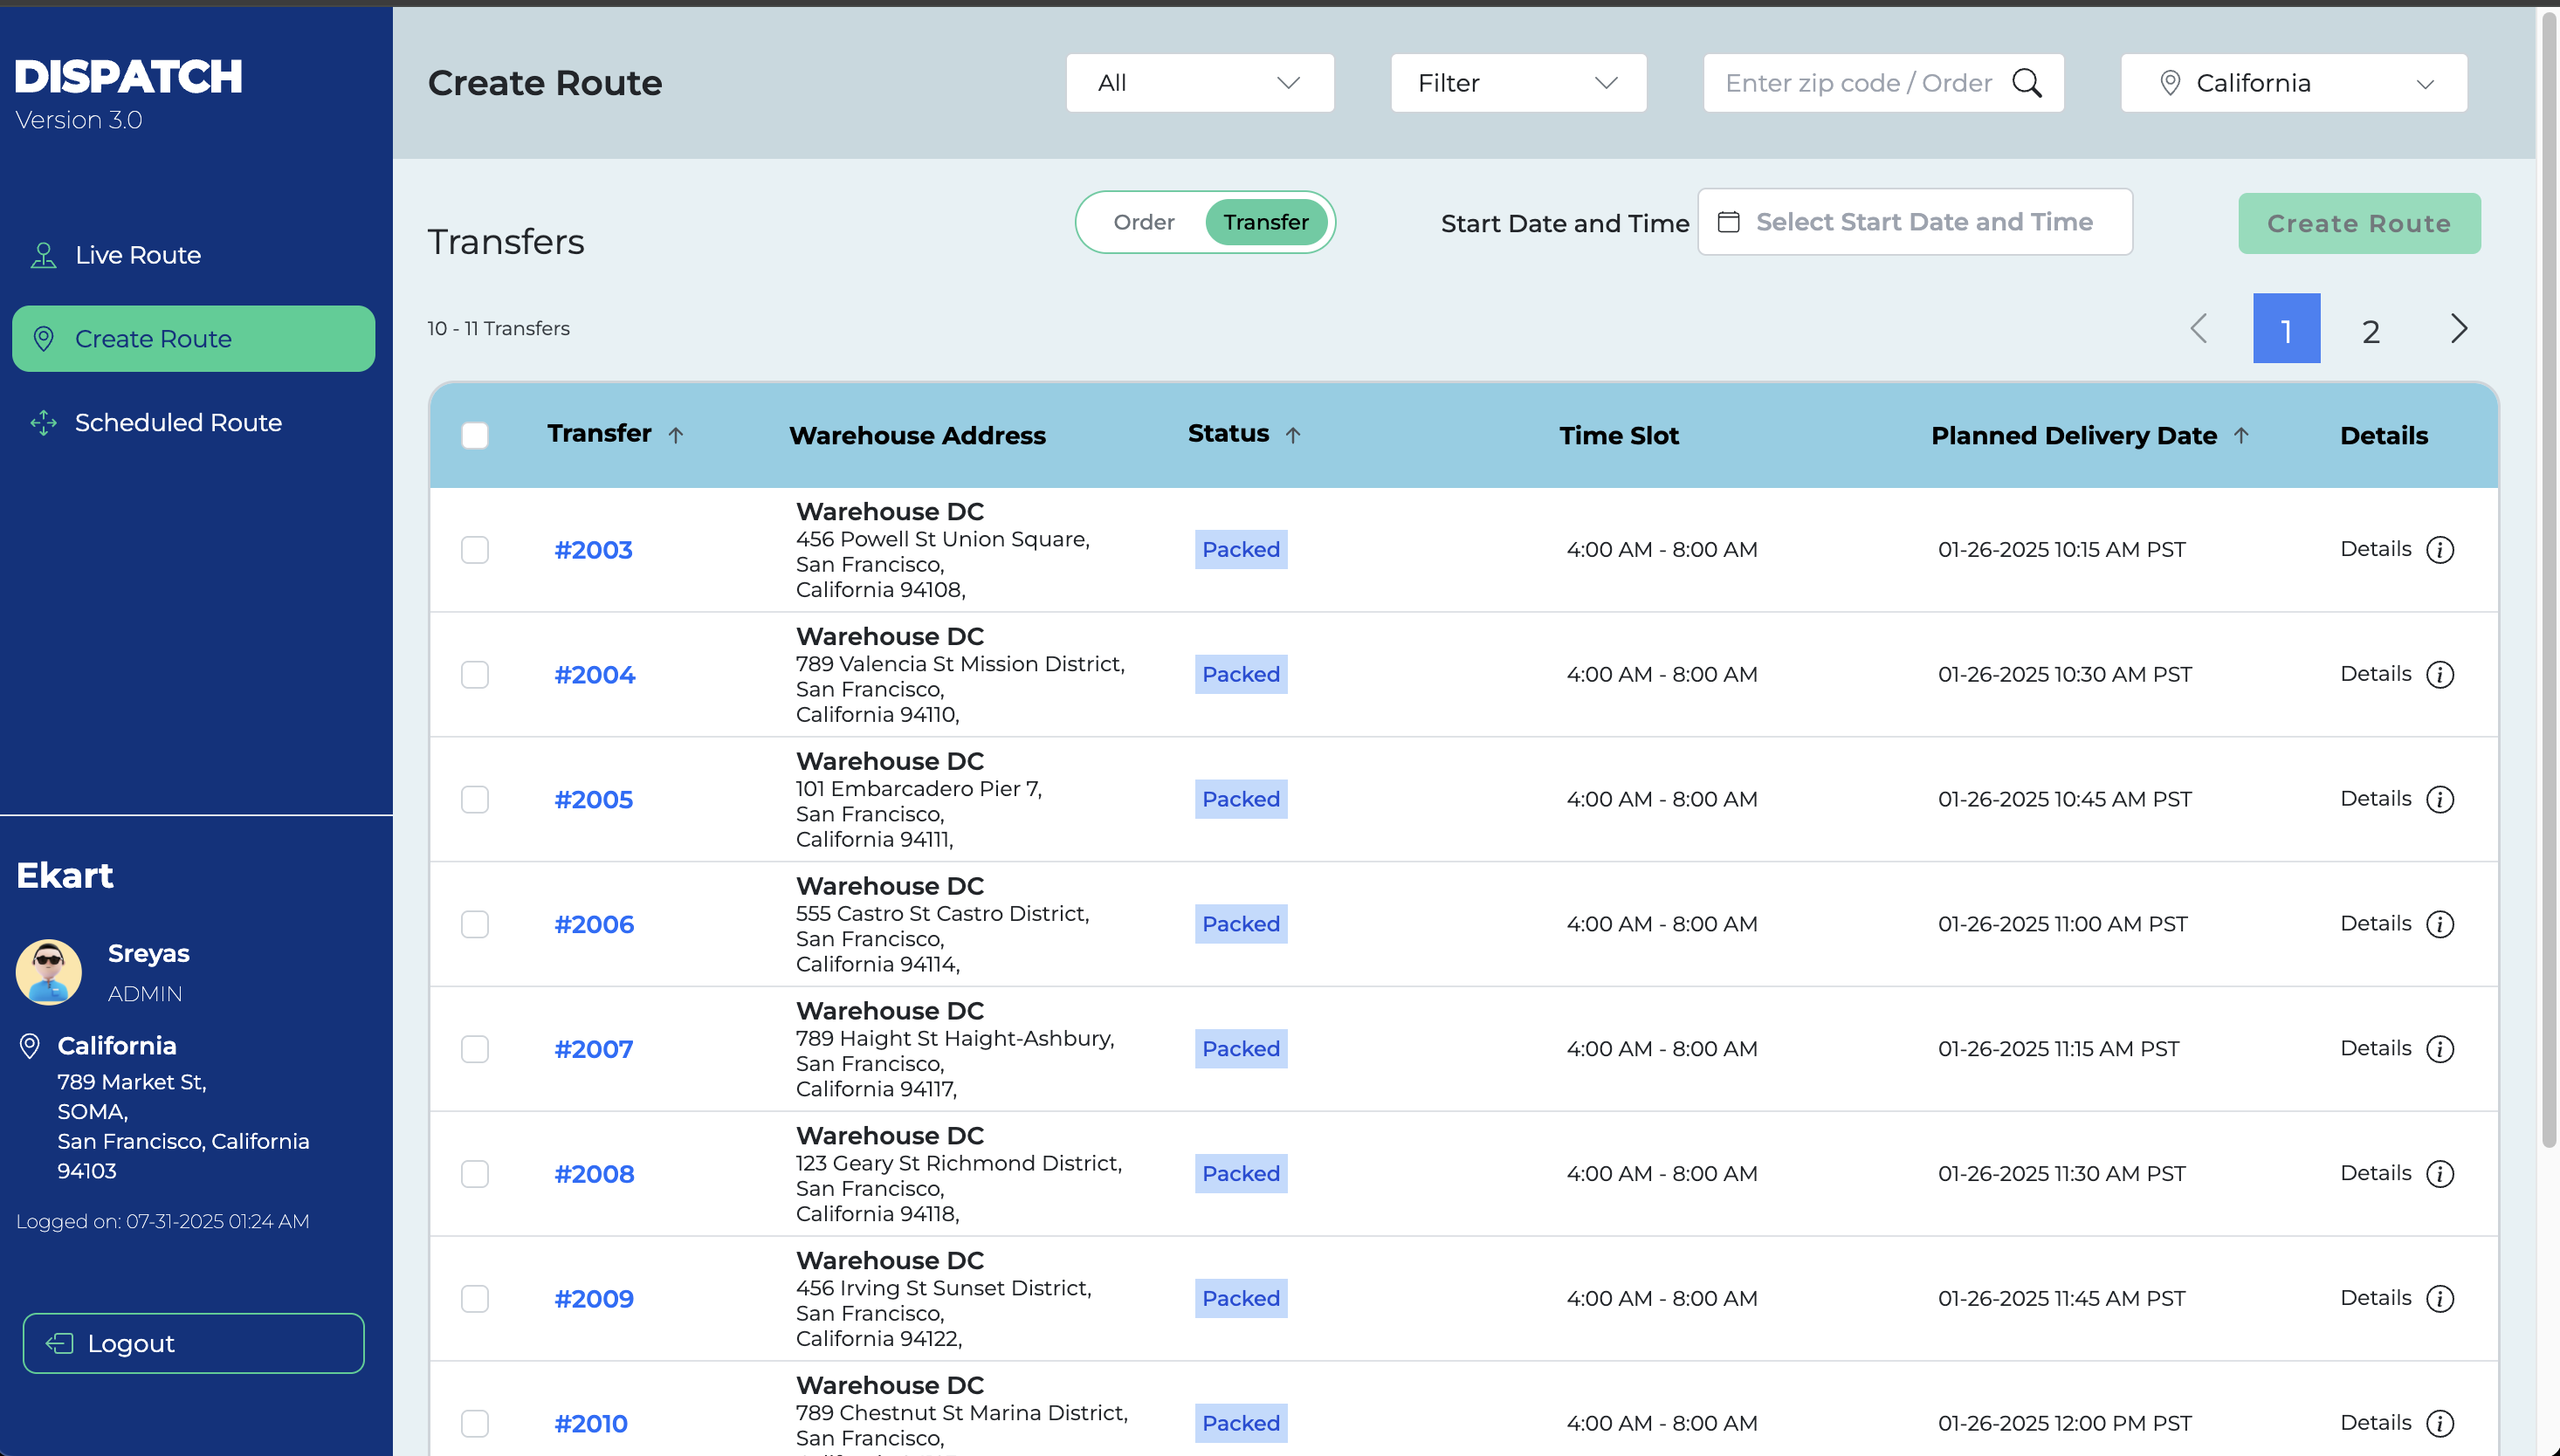Screen dimensions: 2560x1456
Task: Select checkbox for transfer #2004
Action: [475, 675]
